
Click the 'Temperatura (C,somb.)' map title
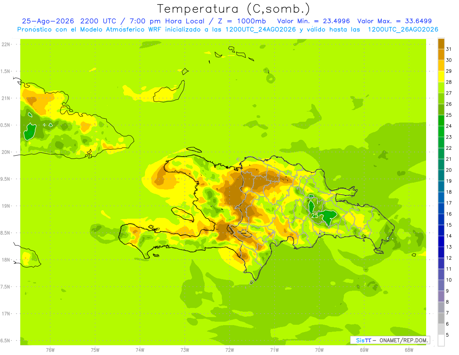(234, 9)
